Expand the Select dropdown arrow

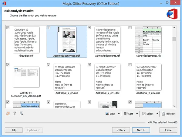(157, 114)
